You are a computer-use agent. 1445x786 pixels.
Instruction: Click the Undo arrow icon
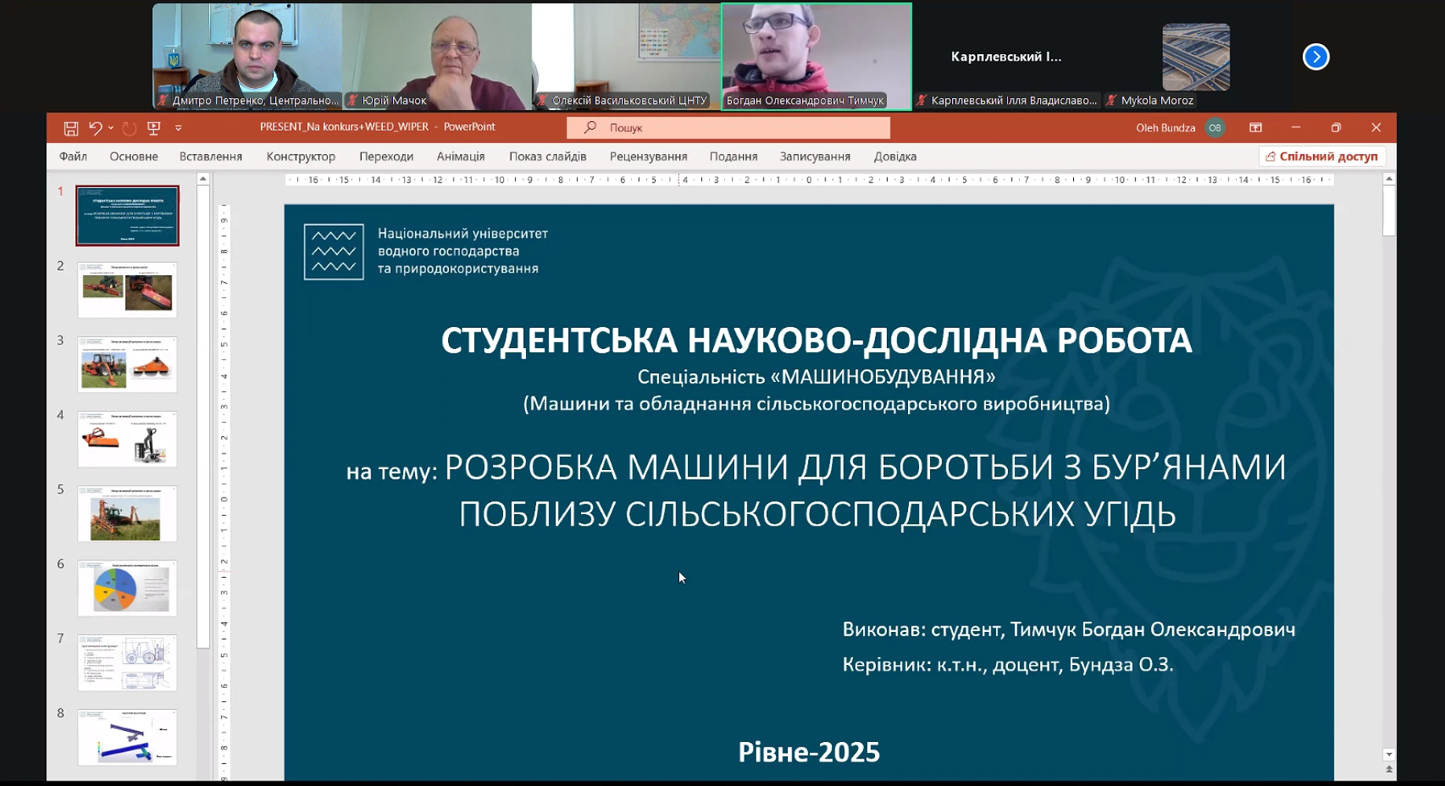[x=95, y=128]
